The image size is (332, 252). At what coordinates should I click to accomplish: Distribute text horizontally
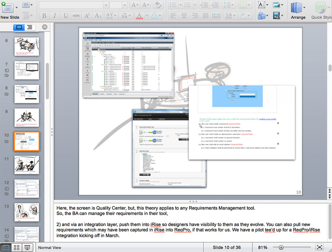coord(216,16)
